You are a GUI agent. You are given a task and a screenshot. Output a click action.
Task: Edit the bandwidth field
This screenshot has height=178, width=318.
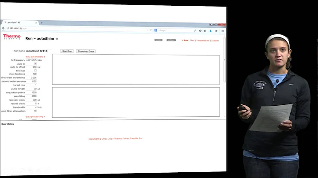coord(31,107)
